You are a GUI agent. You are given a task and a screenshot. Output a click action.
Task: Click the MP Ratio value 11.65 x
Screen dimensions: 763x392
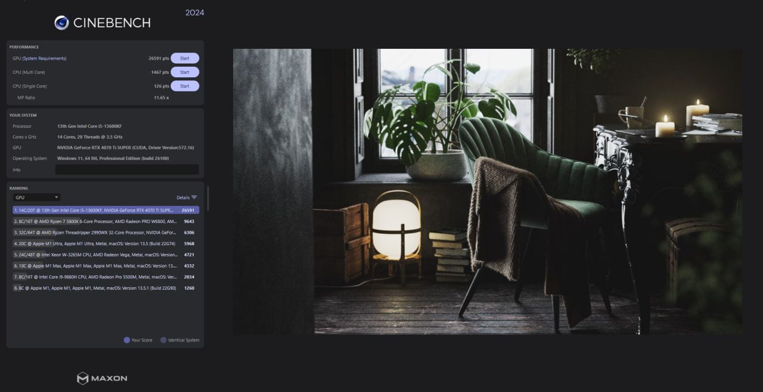coord(161,98)
